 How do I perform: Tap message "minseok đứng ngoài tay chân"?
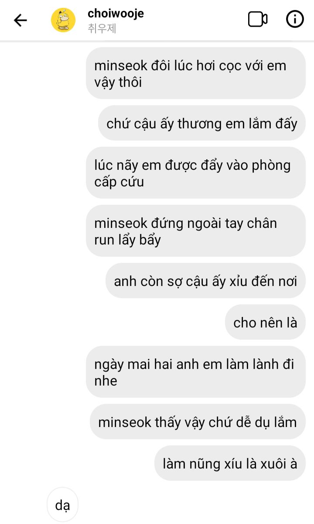point(195,231)
